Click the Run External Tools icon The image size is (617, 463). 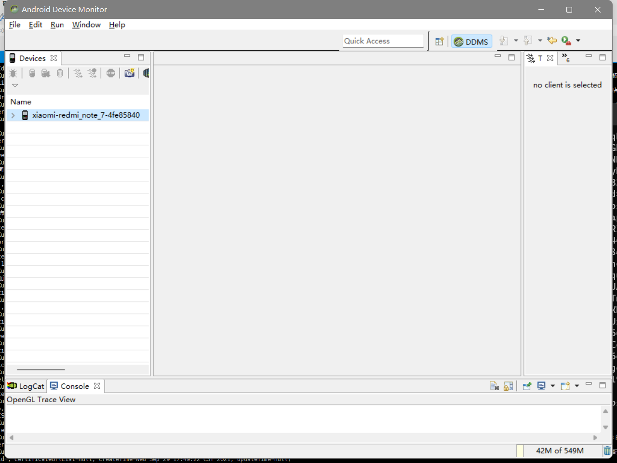click(566, 41)
